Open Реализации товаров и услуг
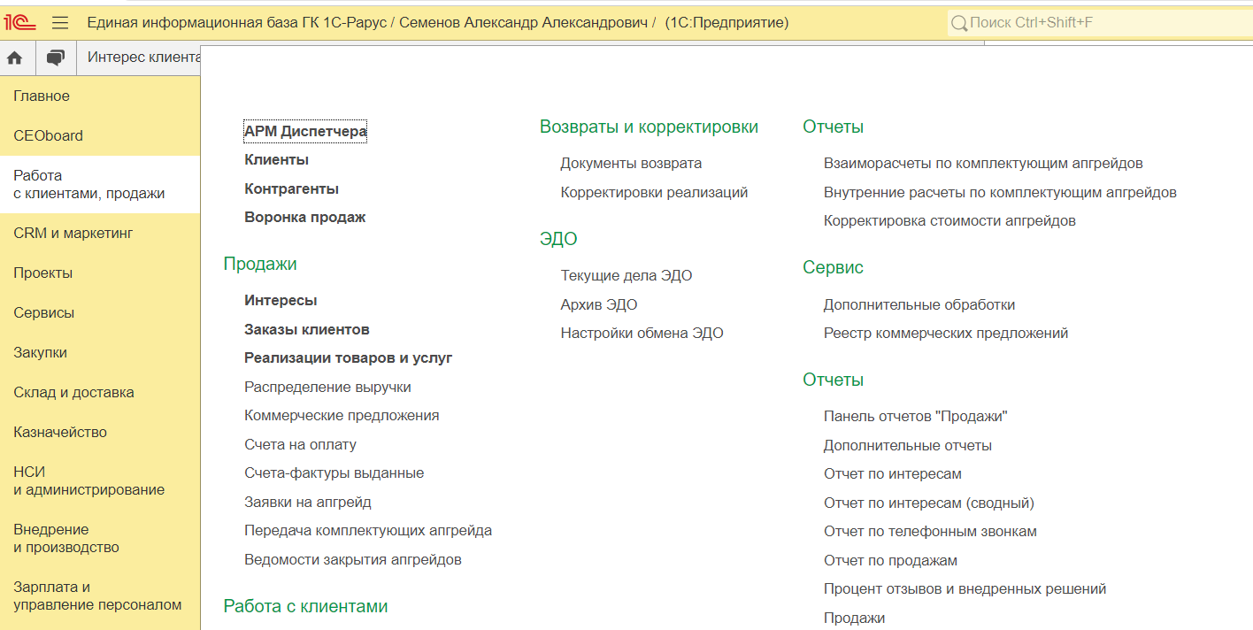 (x=349, y=357)
